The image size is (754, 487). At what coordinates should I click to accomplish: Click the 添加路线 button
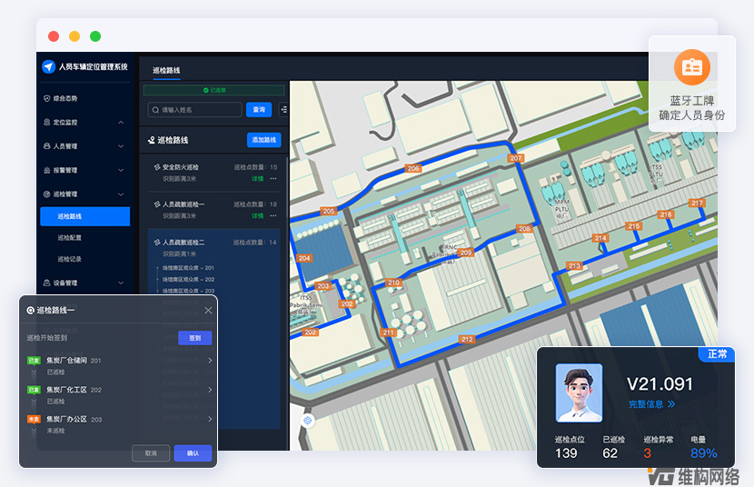point(263,140)
